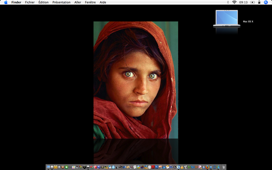
Task: Expand the Aller menu
Action: [78, 3]
